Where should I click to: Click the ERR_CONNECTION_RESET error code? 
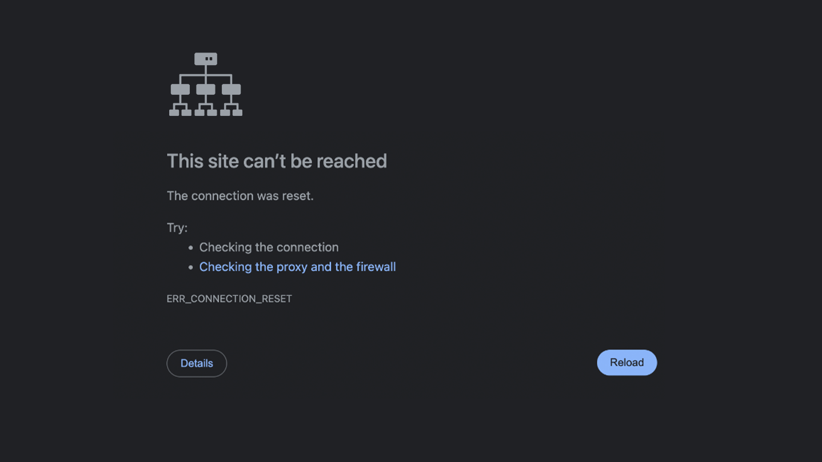coord(229,299)
